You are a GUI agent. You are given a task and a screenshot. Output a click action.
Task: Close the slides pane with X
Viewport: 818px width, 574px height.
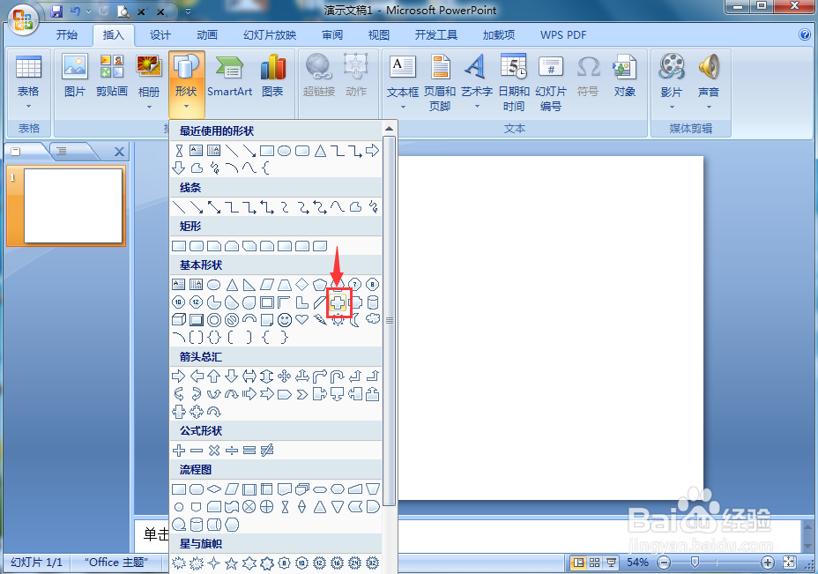point(120,152)
